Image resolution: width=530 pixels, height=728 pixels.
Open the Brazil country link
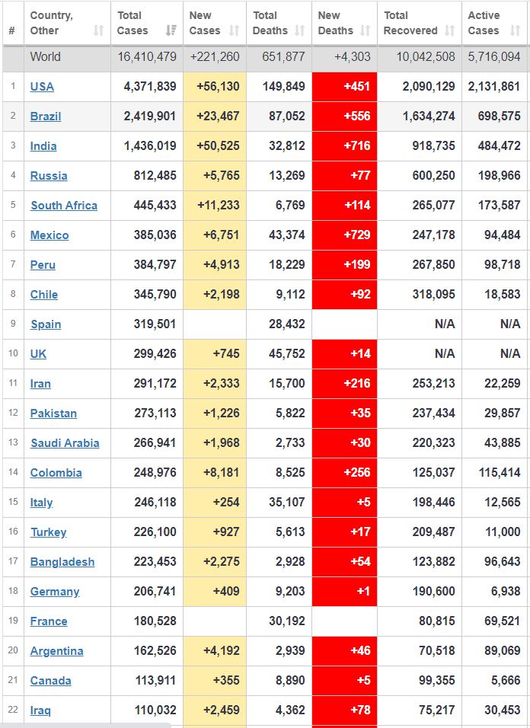46,117
